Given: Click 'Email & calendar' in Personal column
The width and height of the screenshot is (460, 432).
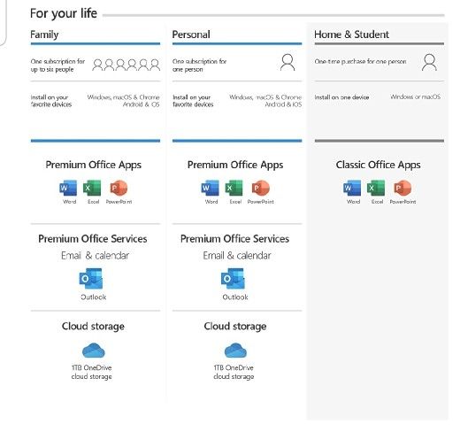Looking at the screenshot, I should point(237,255).
